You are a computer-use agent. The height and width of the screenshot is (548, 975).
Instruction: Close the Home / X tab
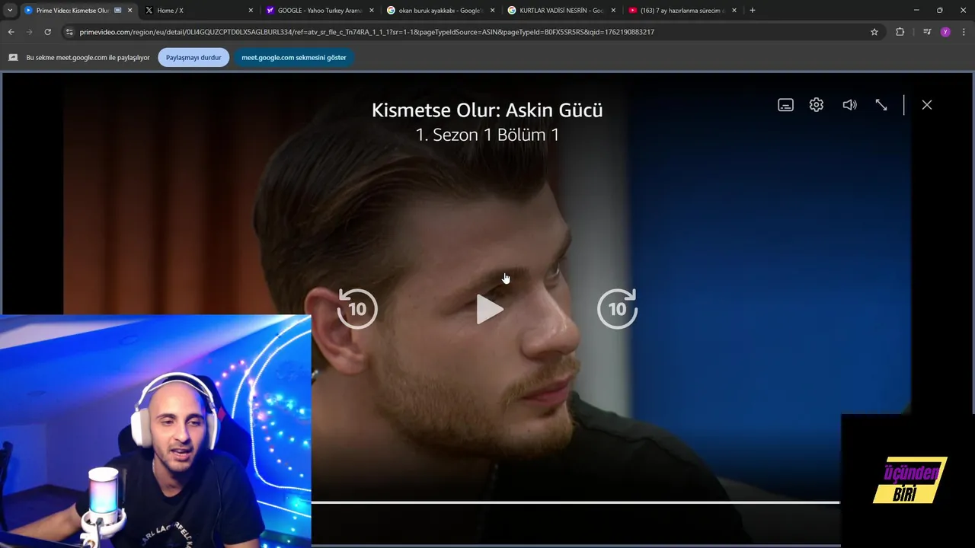[251, 11]
